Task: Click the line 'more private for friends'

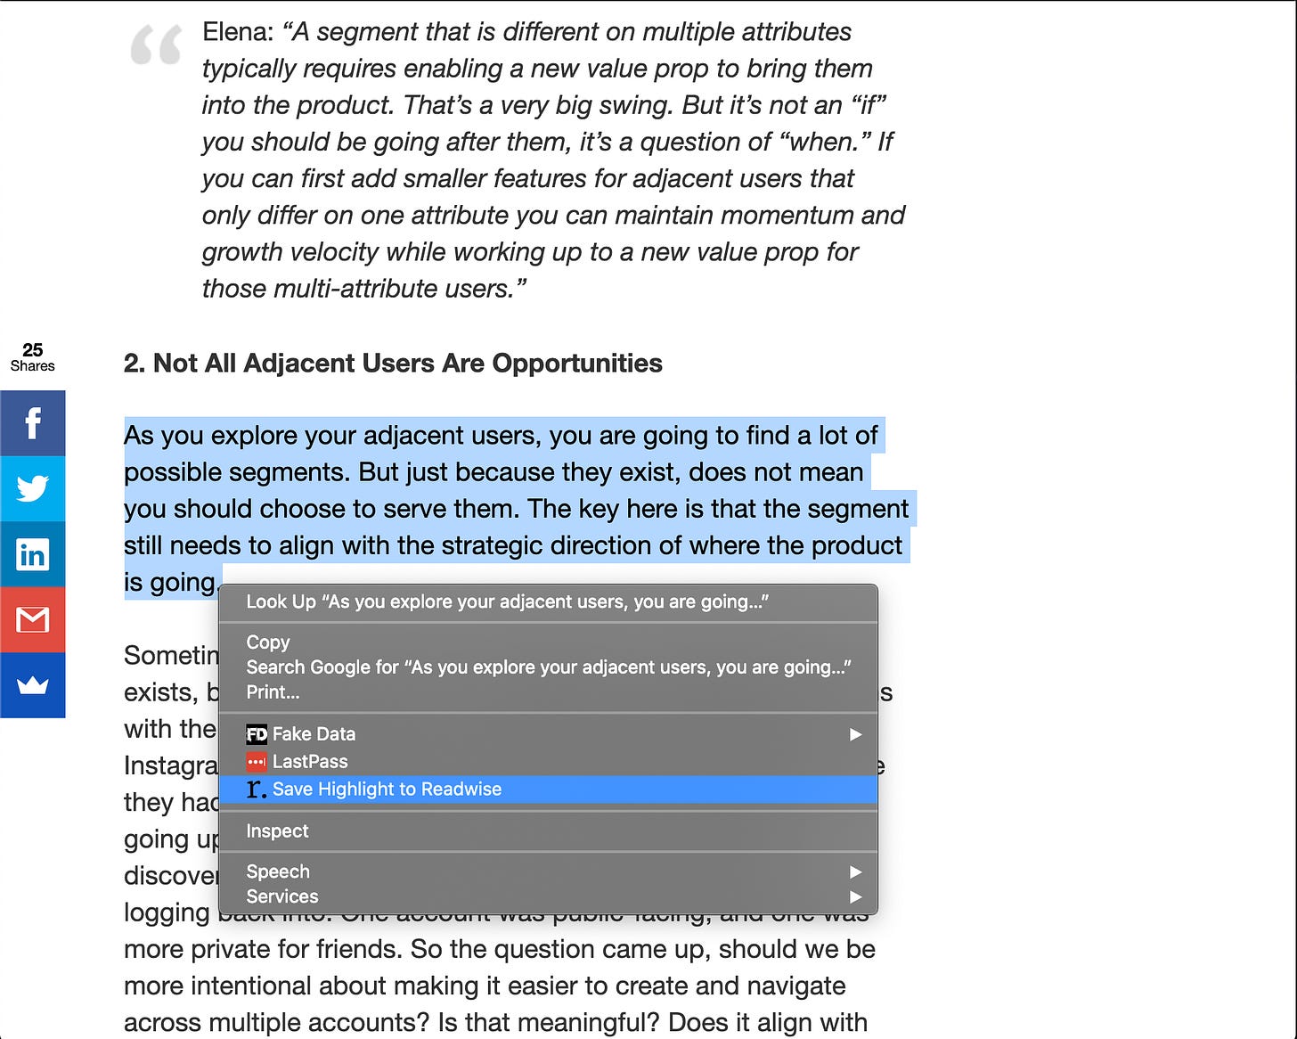Action: 499,949
